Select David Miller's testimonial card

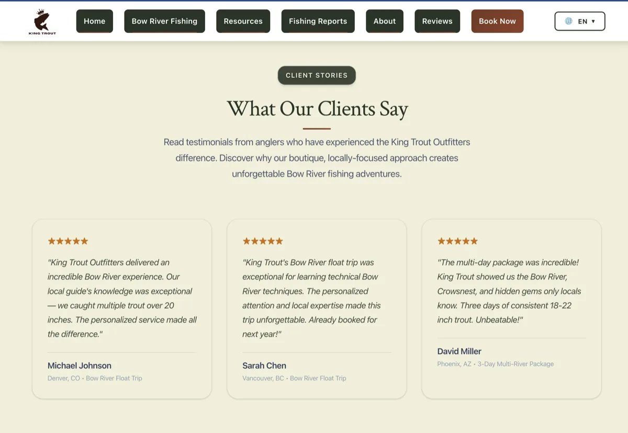511,308
